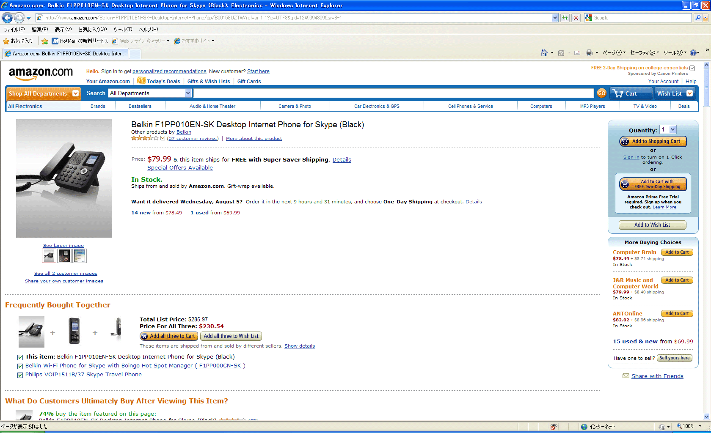
Task: Click the Home icon in command bar
Action: 544,53
